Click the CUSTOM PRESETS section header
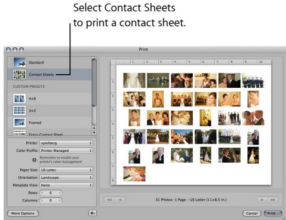This screenshot has width=286, height=220. click(x=29, y=87)
